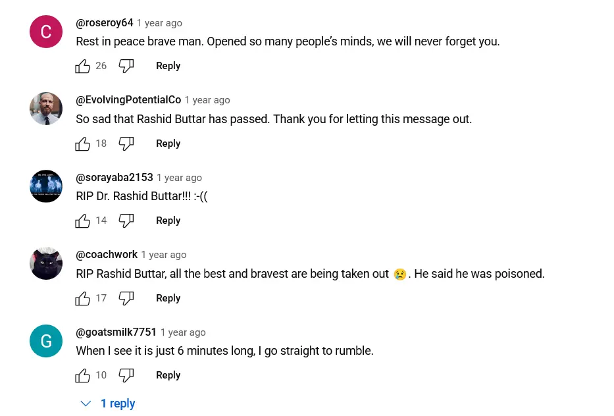This screenshot has height=416, width=614.
Task: Reply to @roseroy64's comment
Action: [168, 66]
